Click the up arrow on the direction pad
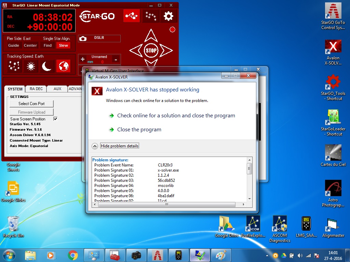The image size is (350, 262). click(151, 35)
